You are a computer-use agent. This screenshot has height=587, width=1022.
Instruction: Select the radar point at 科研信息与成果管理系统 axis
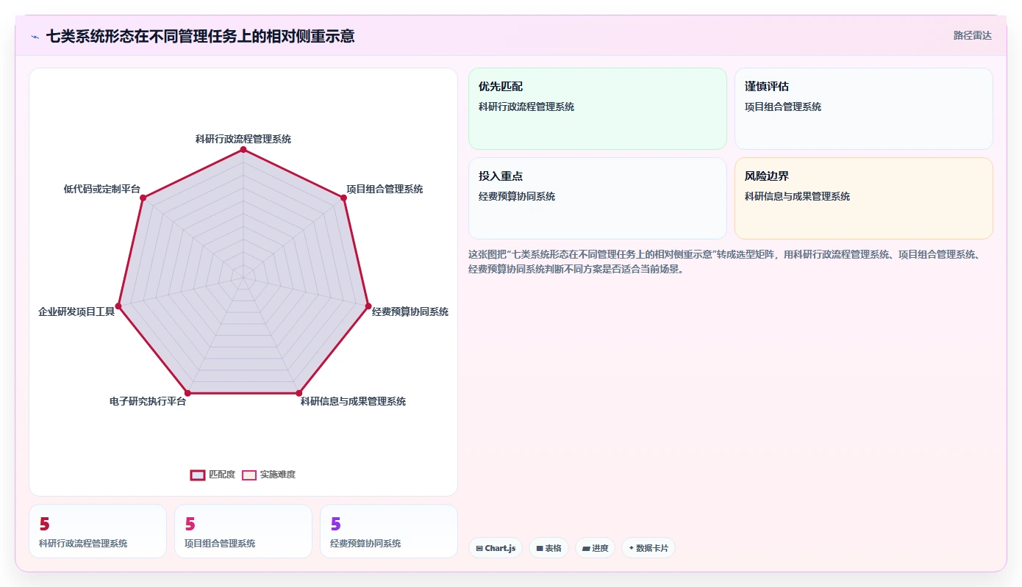299,393
